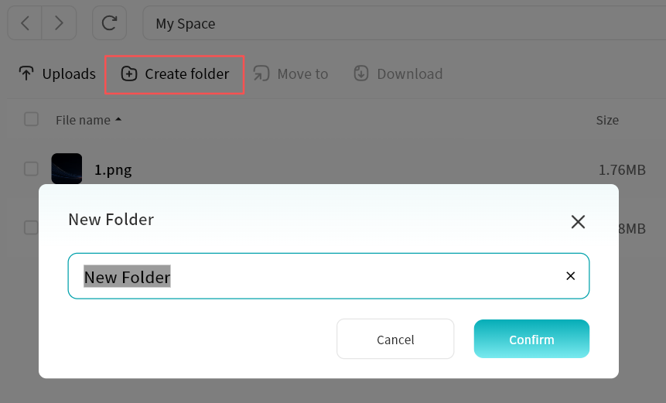Click the refresh icon

(x=109, y=23)
